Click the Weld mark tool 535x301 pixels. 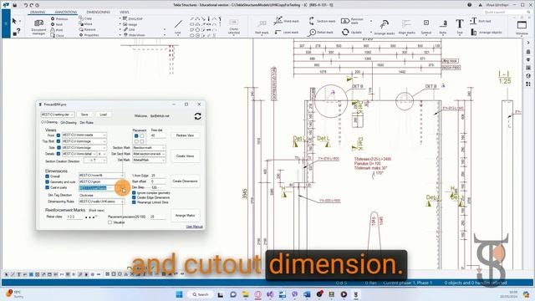coord(286,21)
